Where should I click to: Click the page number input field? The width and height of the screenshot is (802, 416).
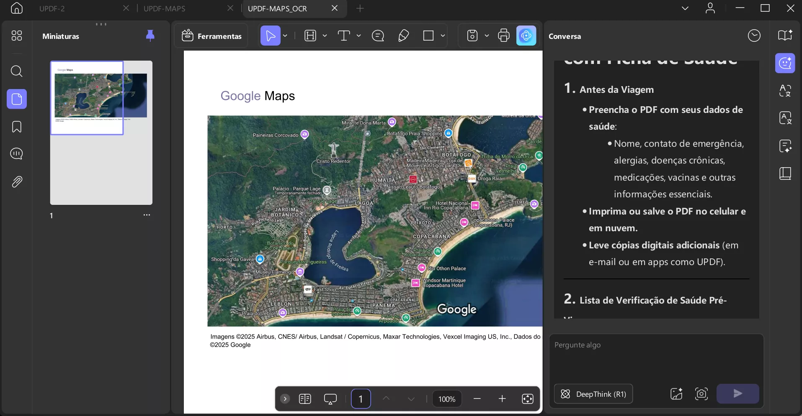click(361, 399)
